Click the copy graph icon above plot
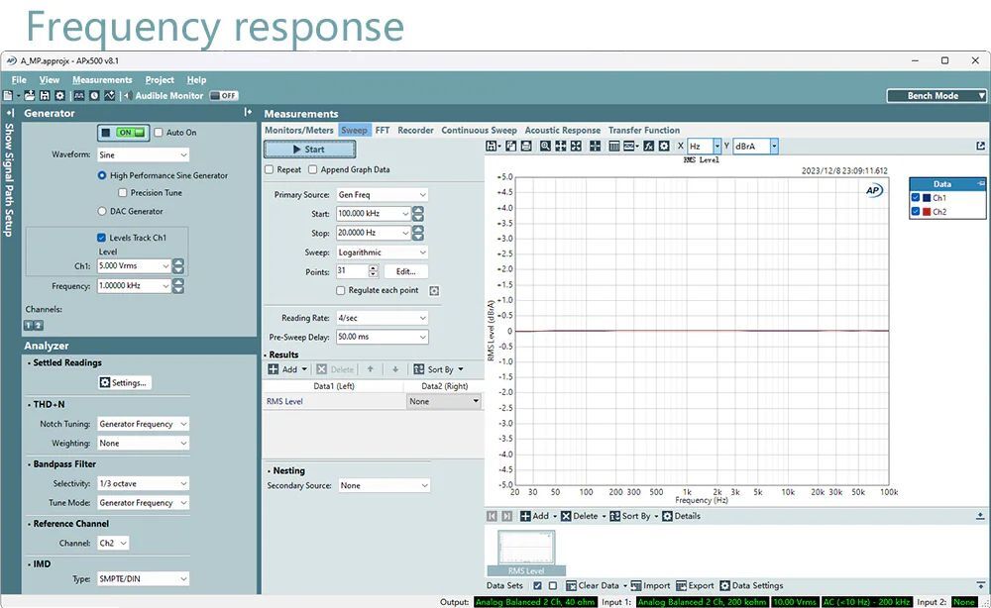 pos(510,146)
